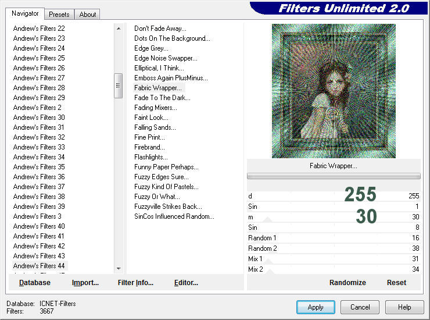Image resolution: width=430 pixels, height=320 pixels.
Task: Select Andrew's Filters 2 category
Action: [37, 108]
